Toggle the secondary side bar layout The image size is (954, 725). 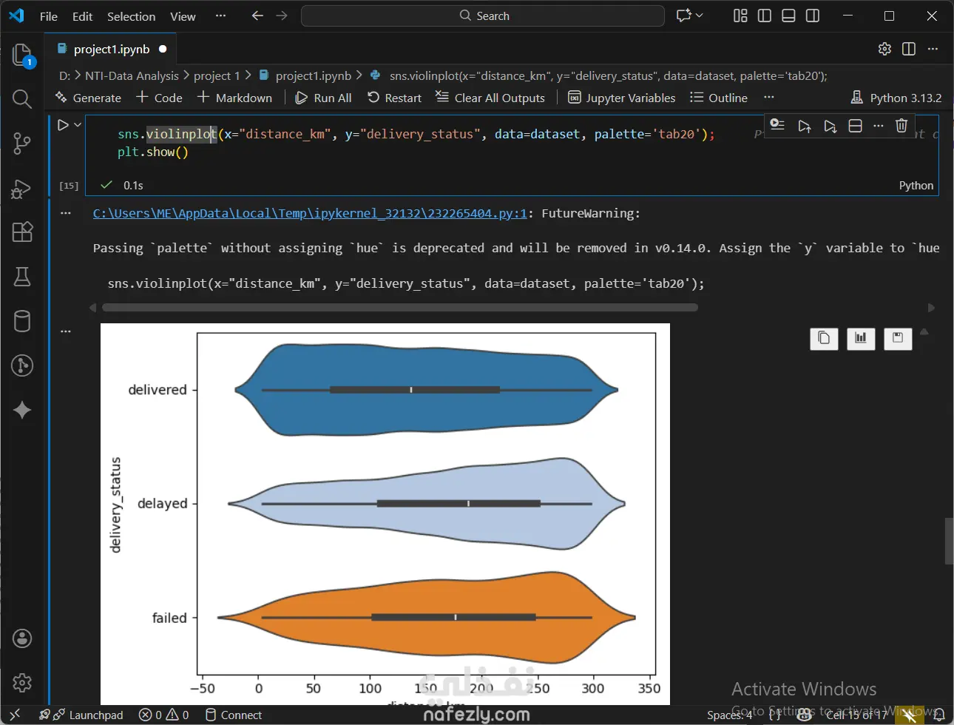tap(812, 16)
